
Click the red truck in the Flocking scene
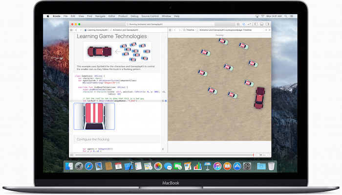pyautogui.click(x=259, y=98)
